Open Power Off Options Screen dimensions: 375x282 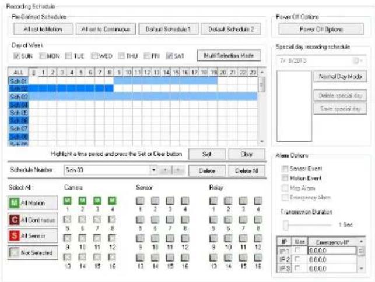pos(321,29)
